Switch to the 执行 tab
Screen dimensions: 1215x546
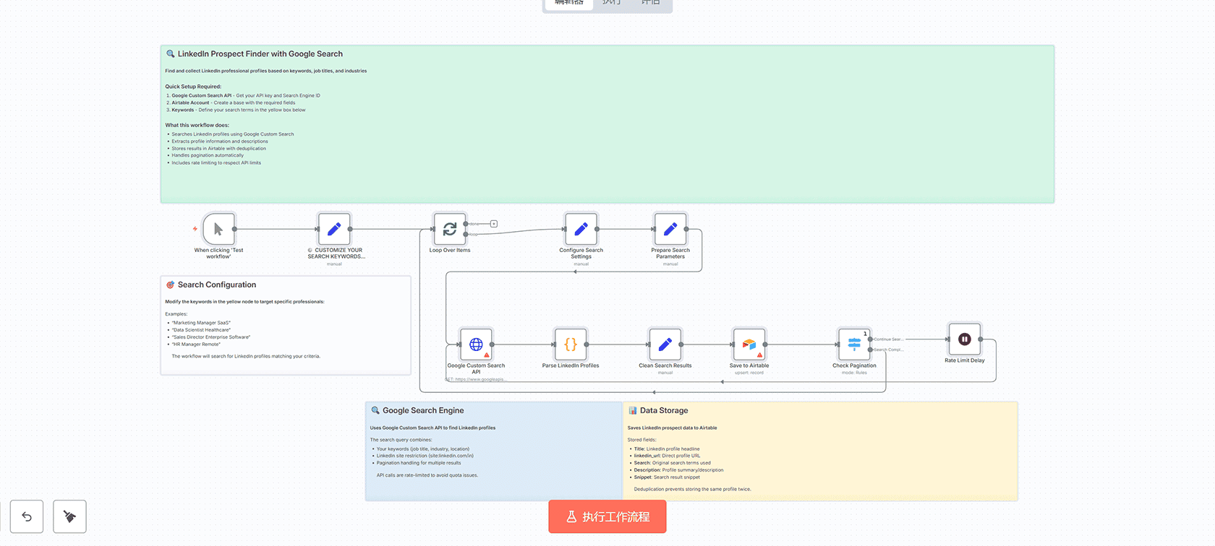pyautogui.click(x=612, y=4)
